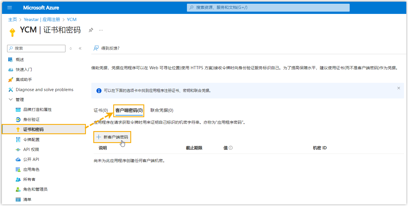
Task: Switch to the 证书(0) tab
Action: click(101, 110)
